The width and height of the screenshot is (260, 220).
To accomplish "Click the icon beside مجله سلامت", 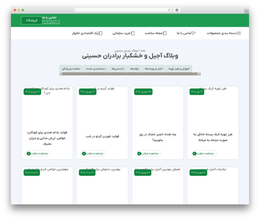I will 165,33.
